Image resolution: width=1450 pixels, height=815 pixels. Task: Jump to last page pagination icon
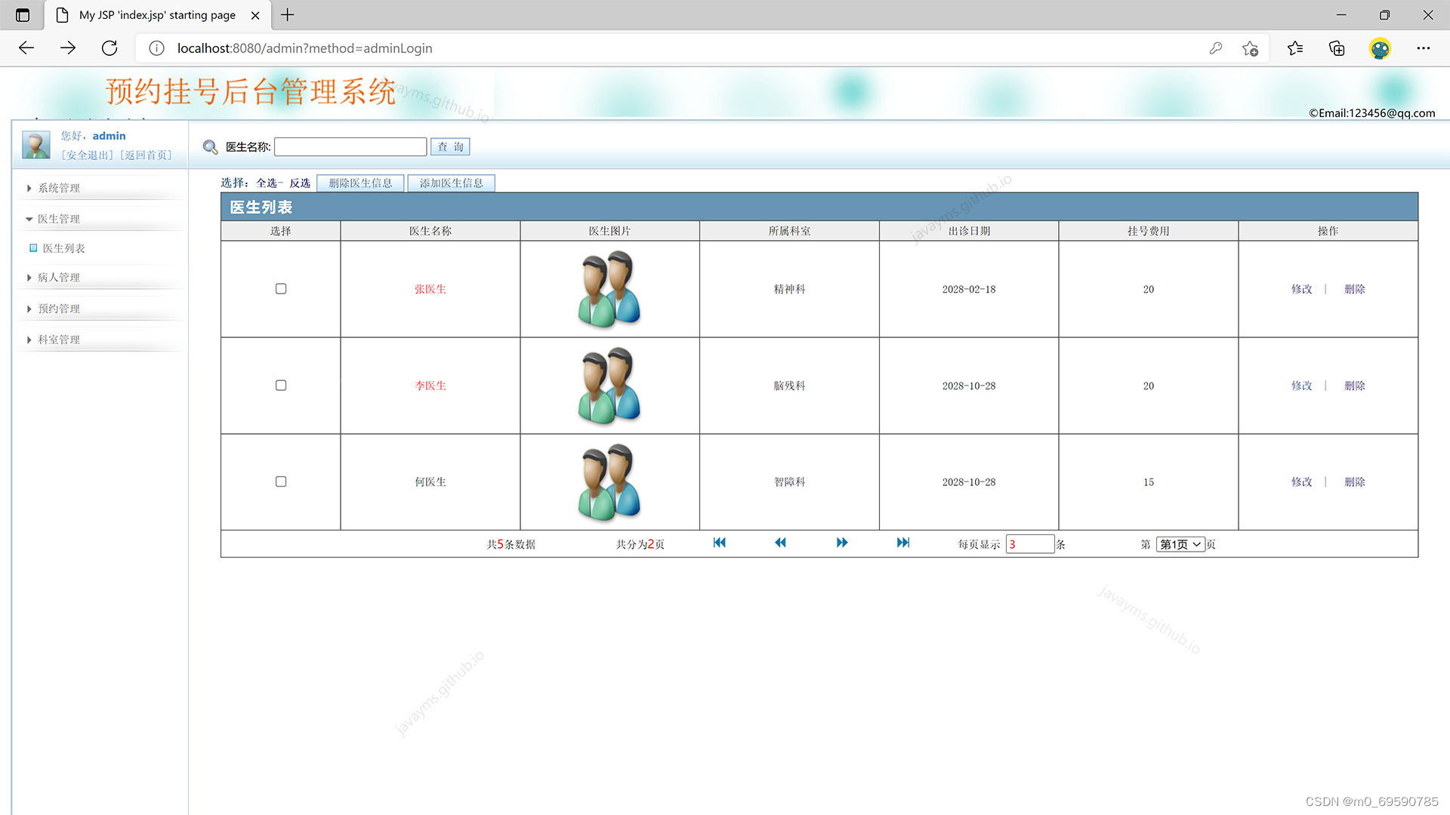click(x=903, y=543)
